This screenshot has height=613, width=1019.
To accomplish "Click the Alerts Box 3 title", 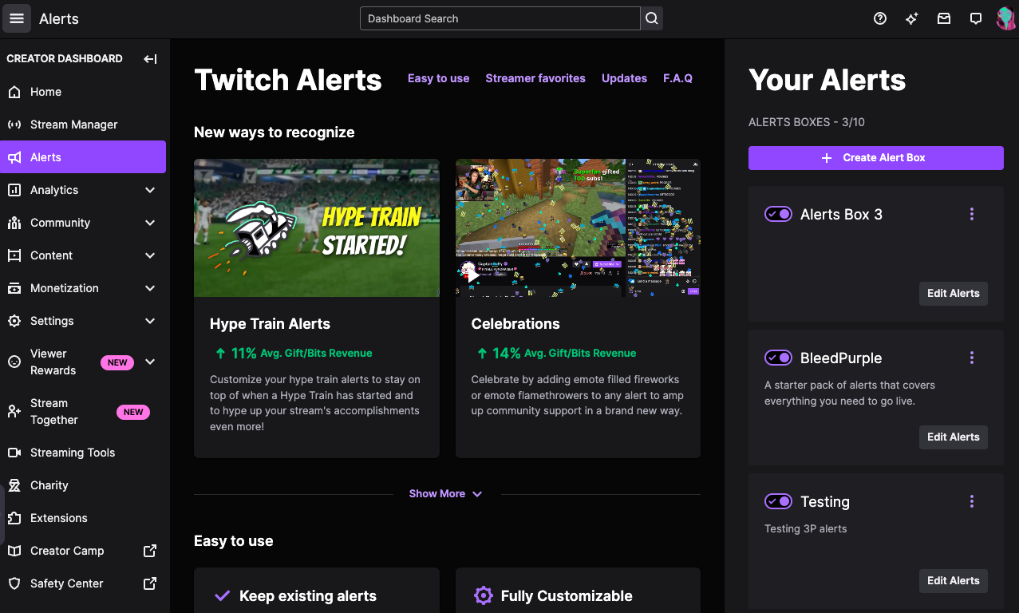I will pos(841,214).
